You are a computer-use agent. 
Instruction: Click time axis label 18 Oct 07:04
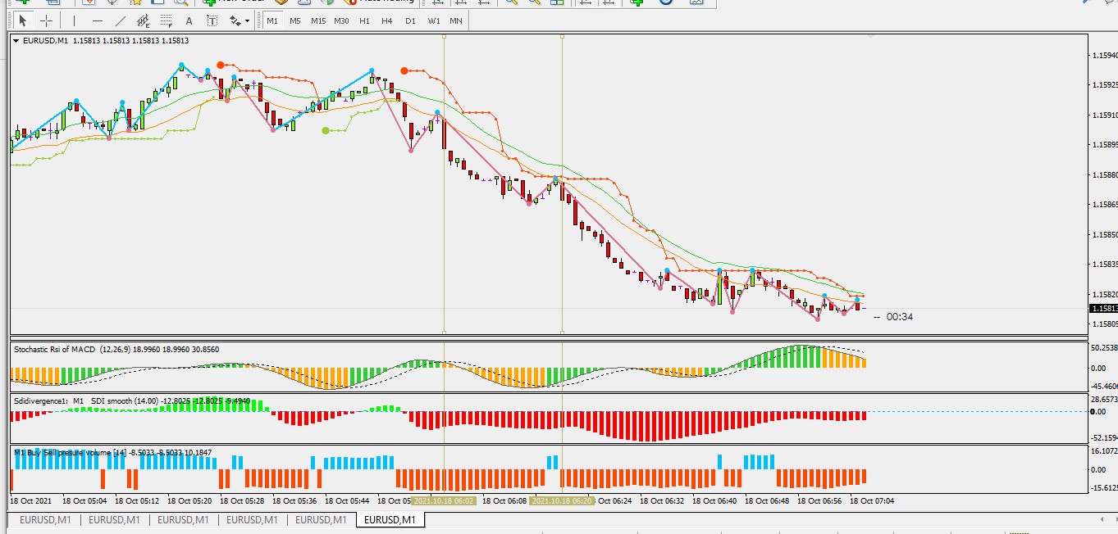click(872, 500)
